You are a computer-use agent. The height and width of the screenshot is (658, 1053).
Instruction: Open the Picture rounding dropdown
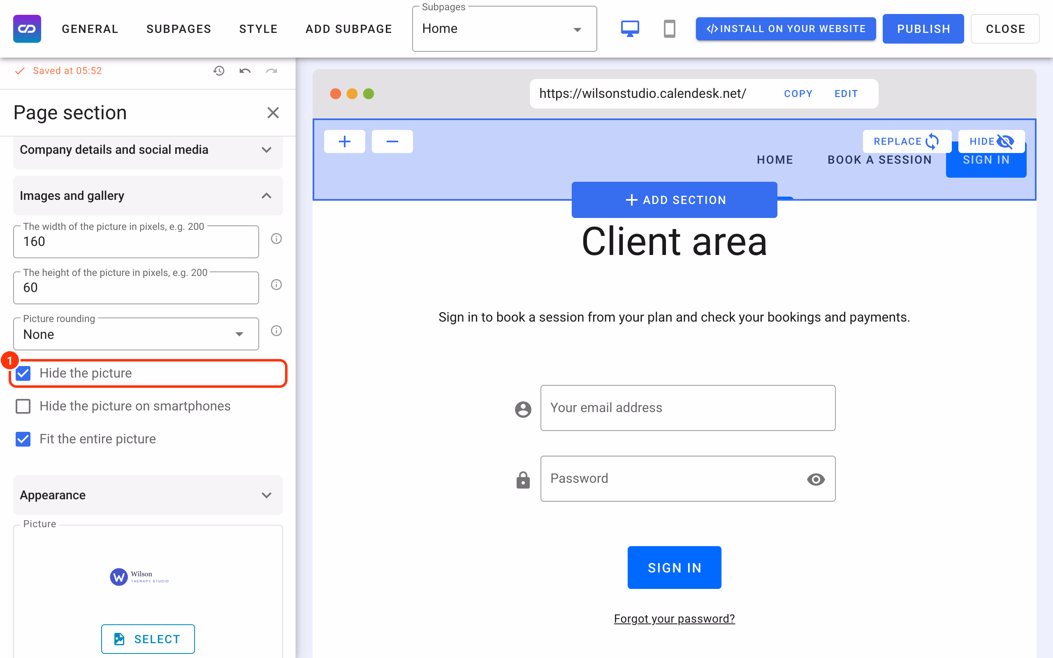[136, 334]
